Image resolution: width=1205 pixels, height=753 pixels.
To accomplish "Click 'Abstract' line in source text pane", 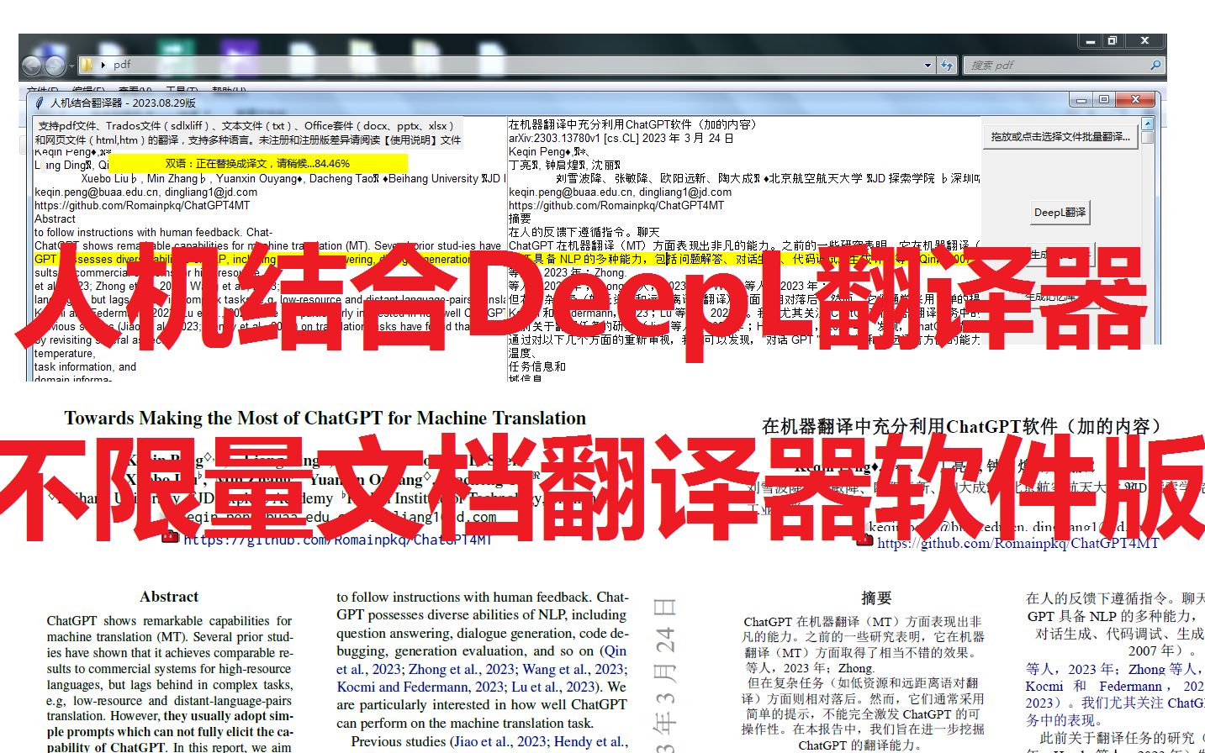I will click(x=55, y=219).
